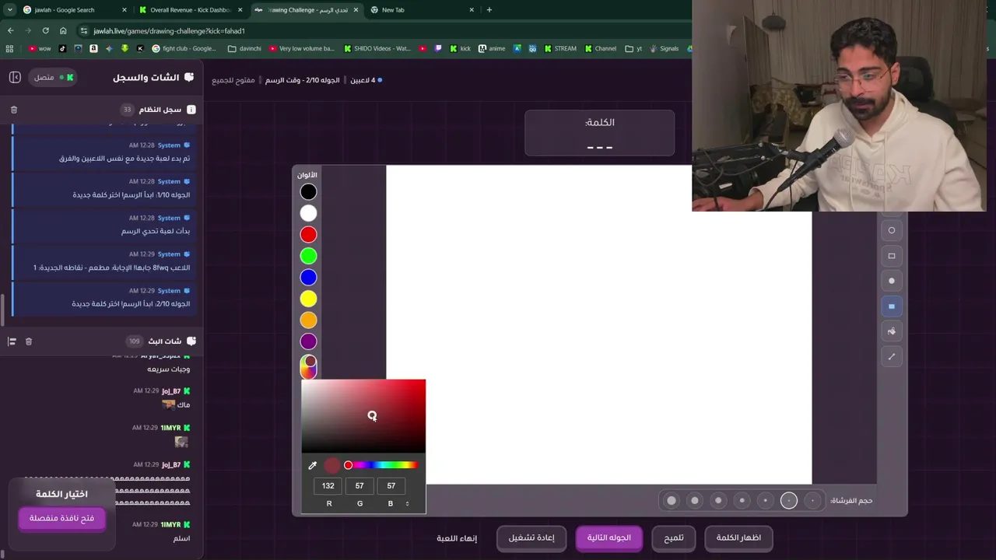Reload the page in browser
The width and height of the screenshot is (996, 560).
45,30
